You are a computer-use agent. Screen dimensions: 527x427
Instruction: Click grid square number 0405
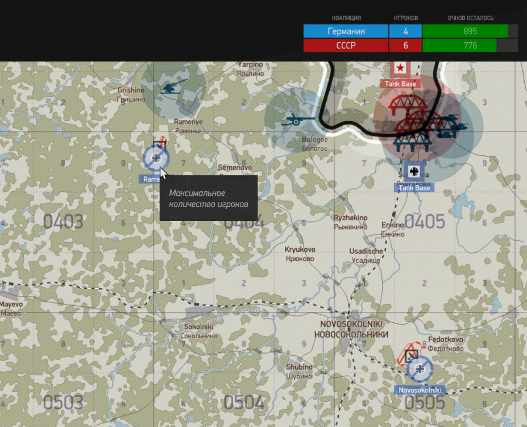click(x=424, y=221)
